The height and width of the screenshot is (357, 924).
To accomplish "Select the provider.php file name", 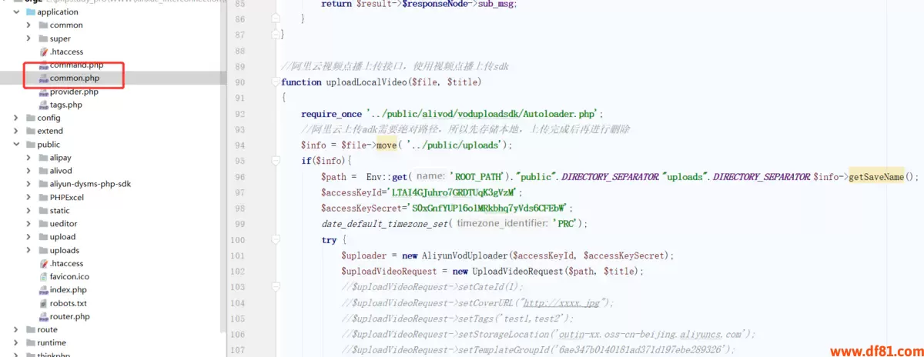I will [75, 92].
